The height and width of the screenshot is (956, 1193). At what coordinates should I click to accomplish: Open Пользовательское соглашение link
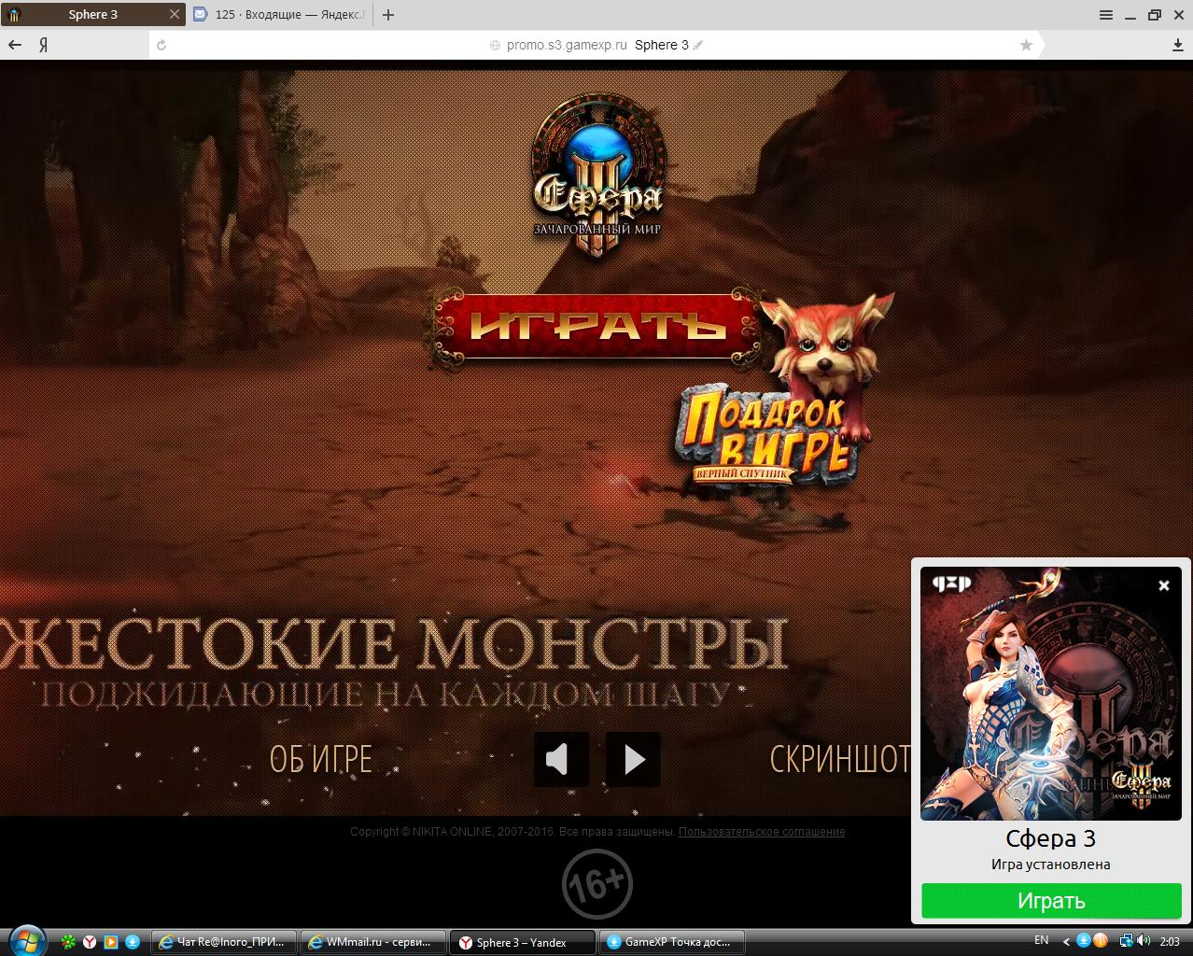click(762, 832)
